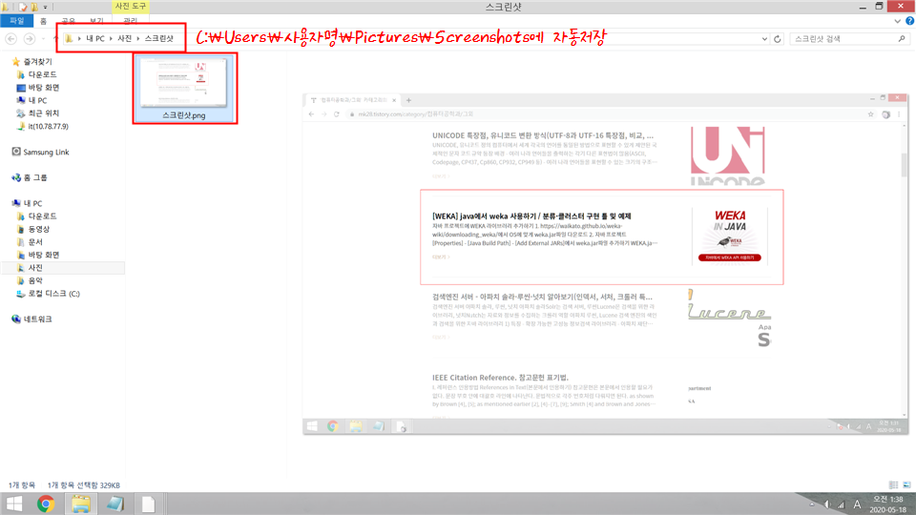Open 음악 folder in navigation pane
This screenshot has height=515, width=916.
[x=30, y=280]
